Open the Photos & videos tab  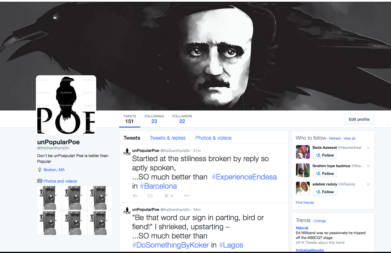[x=213, y=138]
